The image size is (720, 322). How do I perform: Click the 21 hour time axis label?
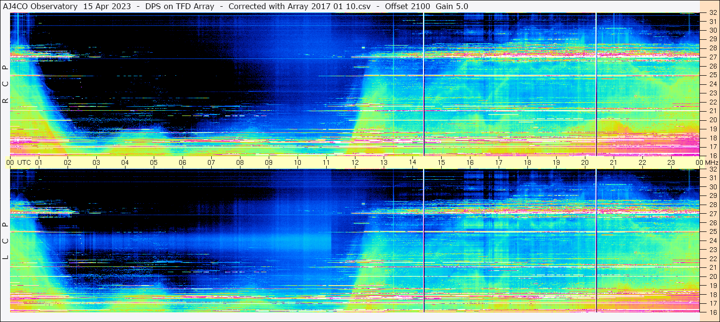[x=614, y=162]
